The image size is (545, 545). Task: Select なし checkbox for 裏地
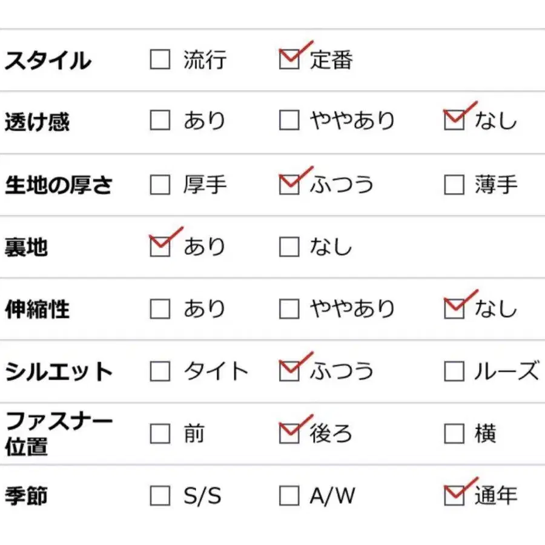click(289, 246)
